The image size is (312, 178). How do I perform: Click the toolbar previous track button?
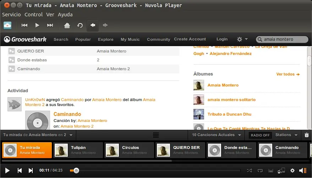(24, 25)
